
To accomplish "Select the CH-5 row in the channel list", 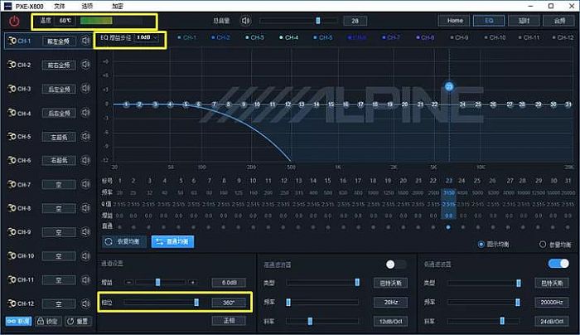I will (x=48, y=137).
